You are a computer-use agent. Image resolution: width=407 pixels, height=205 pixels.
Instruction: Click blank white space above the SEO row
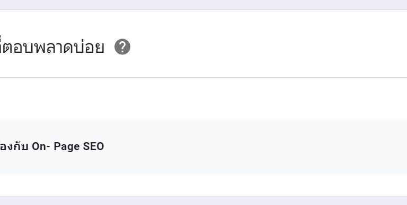[x=203, y=98]
